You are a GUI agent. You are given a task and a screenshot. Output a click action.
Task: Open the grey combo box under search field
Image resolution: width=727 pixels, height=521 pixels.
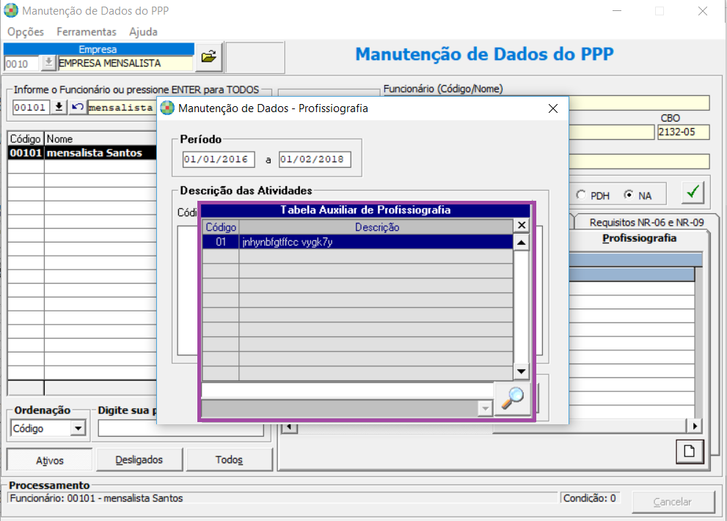(x=485, y=409)
